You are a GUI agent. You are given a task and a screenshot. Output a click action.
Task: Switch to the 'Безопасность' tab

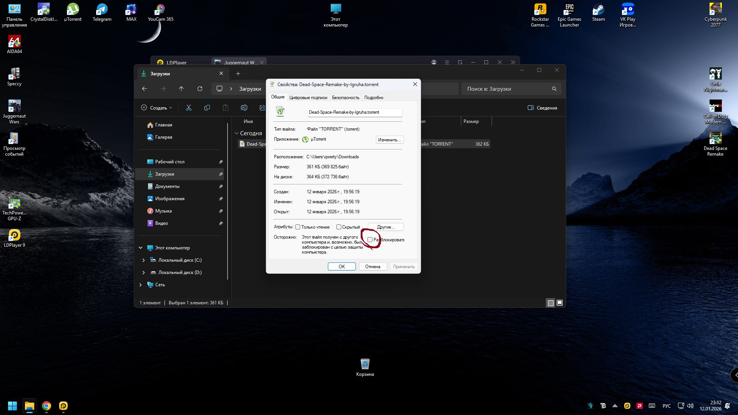[x=346, y=98]
